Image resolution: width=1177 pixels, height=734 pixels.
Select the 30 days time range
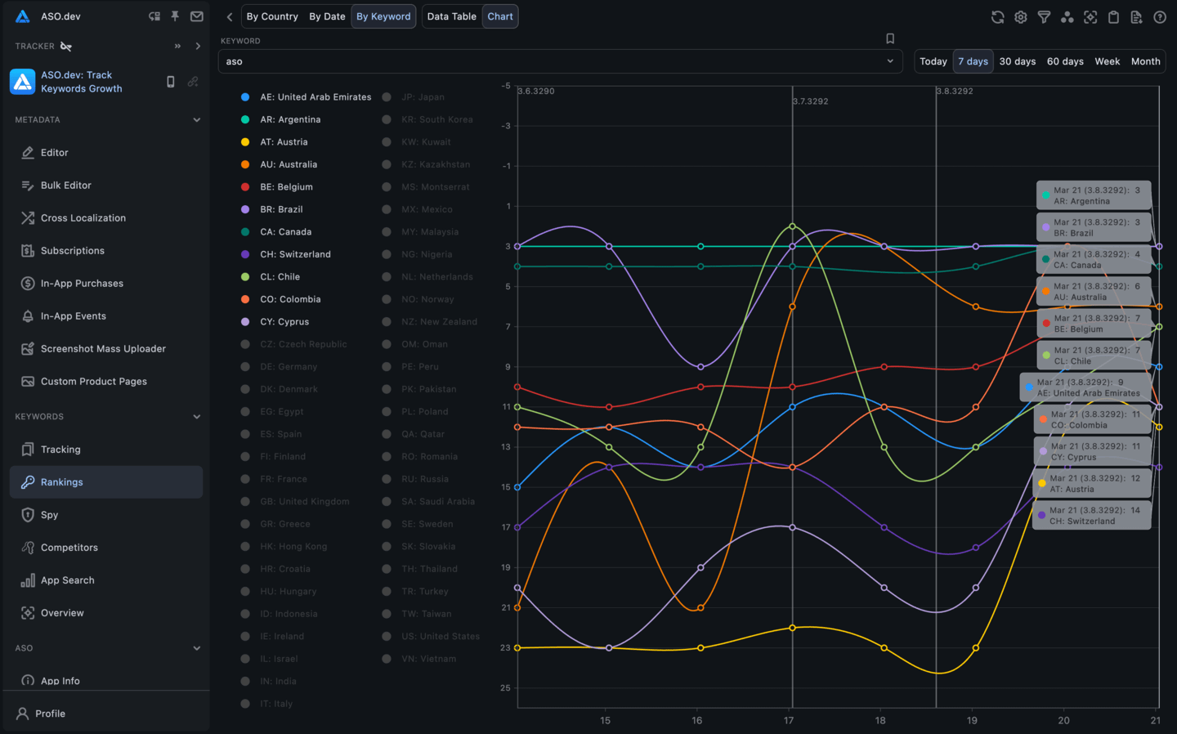point(1017,60)
